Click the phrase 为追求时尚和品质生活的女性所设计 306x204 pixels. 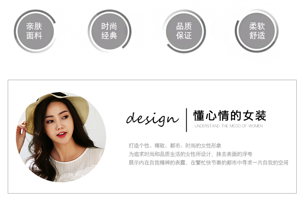click(x=170, y=154)
